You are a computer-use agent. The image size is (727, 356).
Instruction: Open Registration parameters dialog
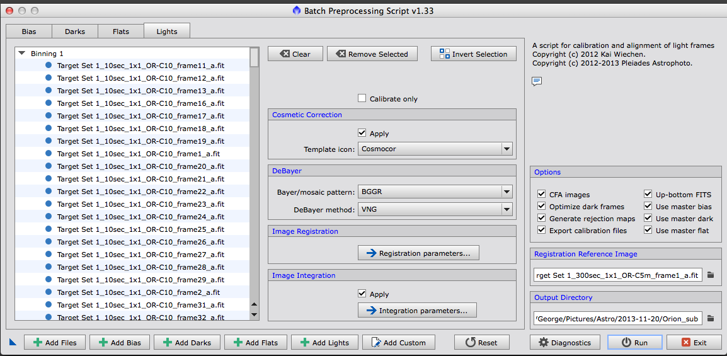pyautogui.click(x=418, y=253)
